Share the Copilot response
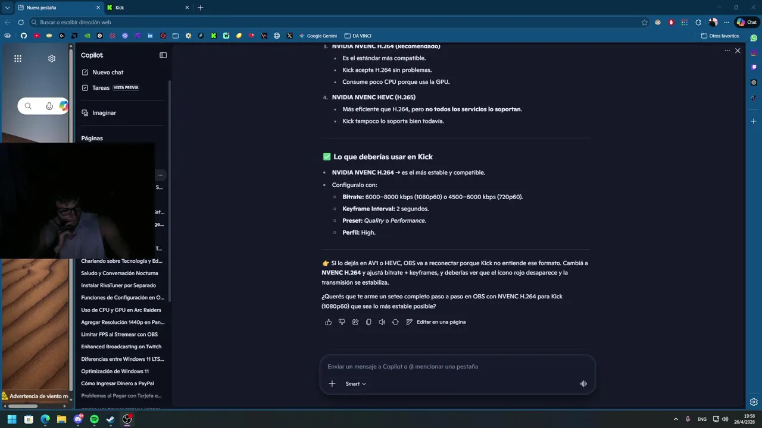Viewport: 762px width, 428px height. point(355,322)
